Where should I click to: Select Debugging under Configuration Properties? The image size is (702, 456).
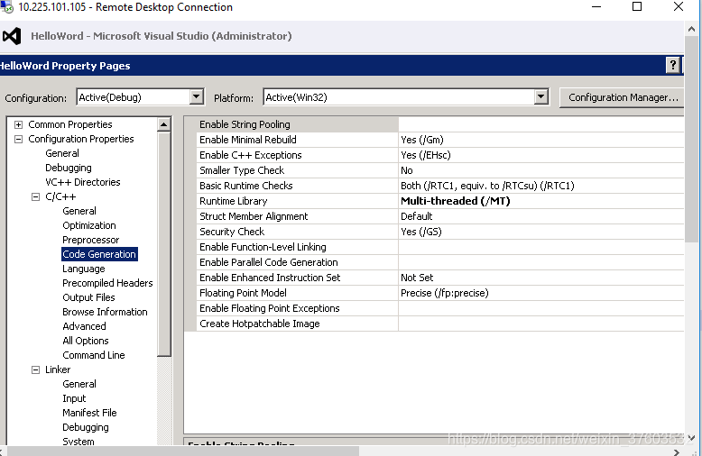click(x=69, y=168)
